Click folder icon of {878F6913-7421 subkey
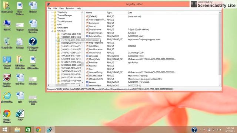Image resolution: width=237 pixels, height=133 pixels. click(59, 75)
